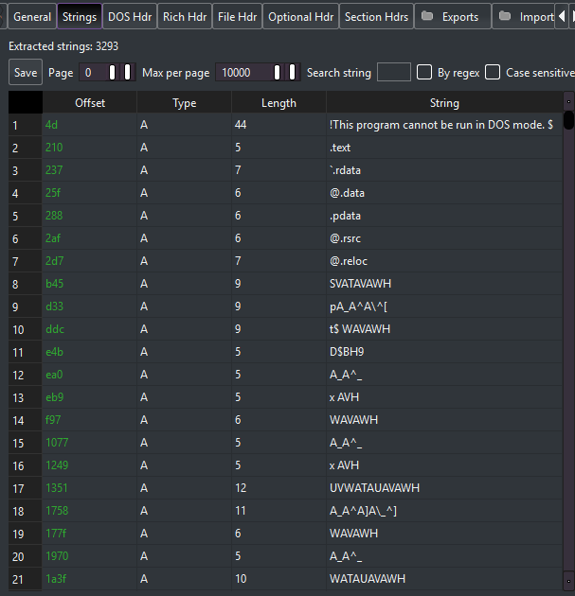575x596 pixels.
Task: Click the Extracted strings: 3293 label
Action: [63, 46]
